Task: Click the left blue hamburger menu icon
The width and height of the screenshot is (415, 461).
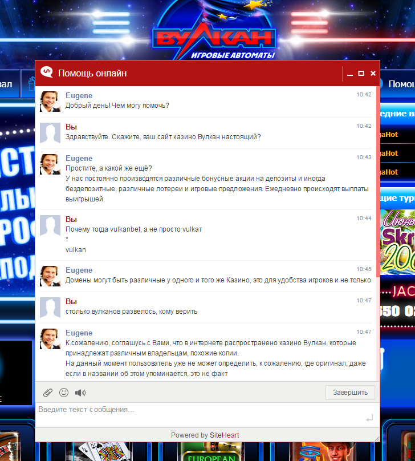Action: pos(111,23)
